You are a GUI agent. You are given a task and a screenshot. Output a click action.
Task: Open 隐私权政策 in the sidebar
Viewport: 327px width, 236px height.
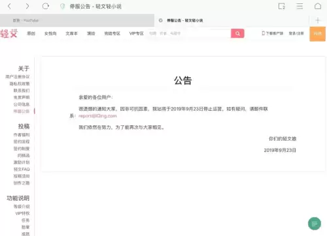coord(20,83)
